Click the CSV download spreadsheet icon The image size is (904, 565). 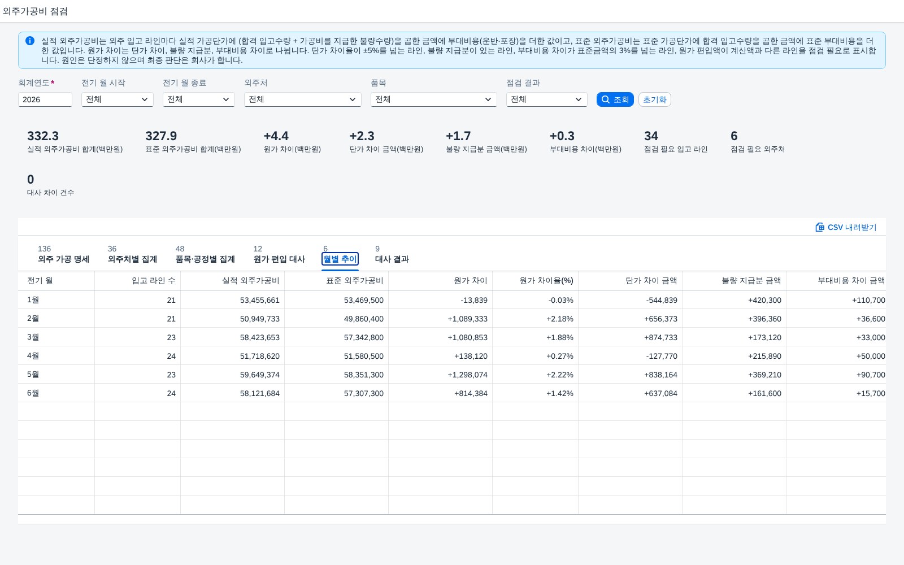click(820, 227)
